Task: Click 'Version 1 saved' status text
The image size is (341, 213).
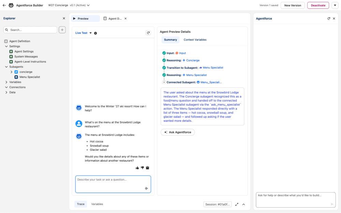Action: tap(269, 5)
